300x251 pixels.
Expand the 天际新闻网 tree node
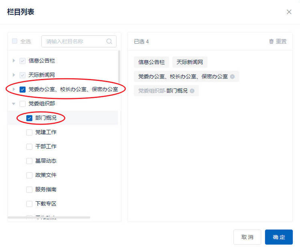[14, 75]
